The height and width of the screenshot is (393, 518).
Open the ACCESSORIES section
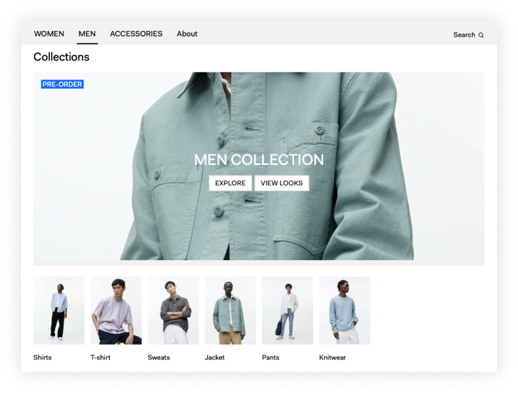point(136,34)
